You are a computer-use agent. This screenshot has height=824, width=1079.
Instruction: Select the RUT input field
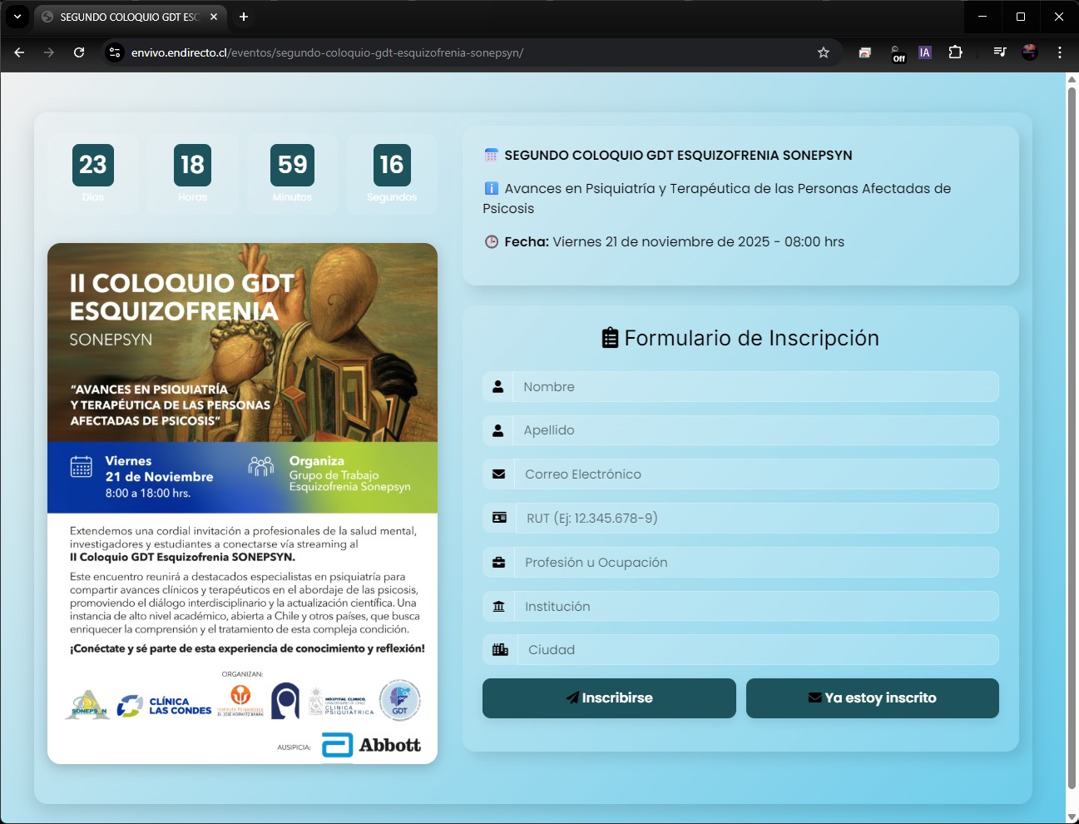click(755, 519)
